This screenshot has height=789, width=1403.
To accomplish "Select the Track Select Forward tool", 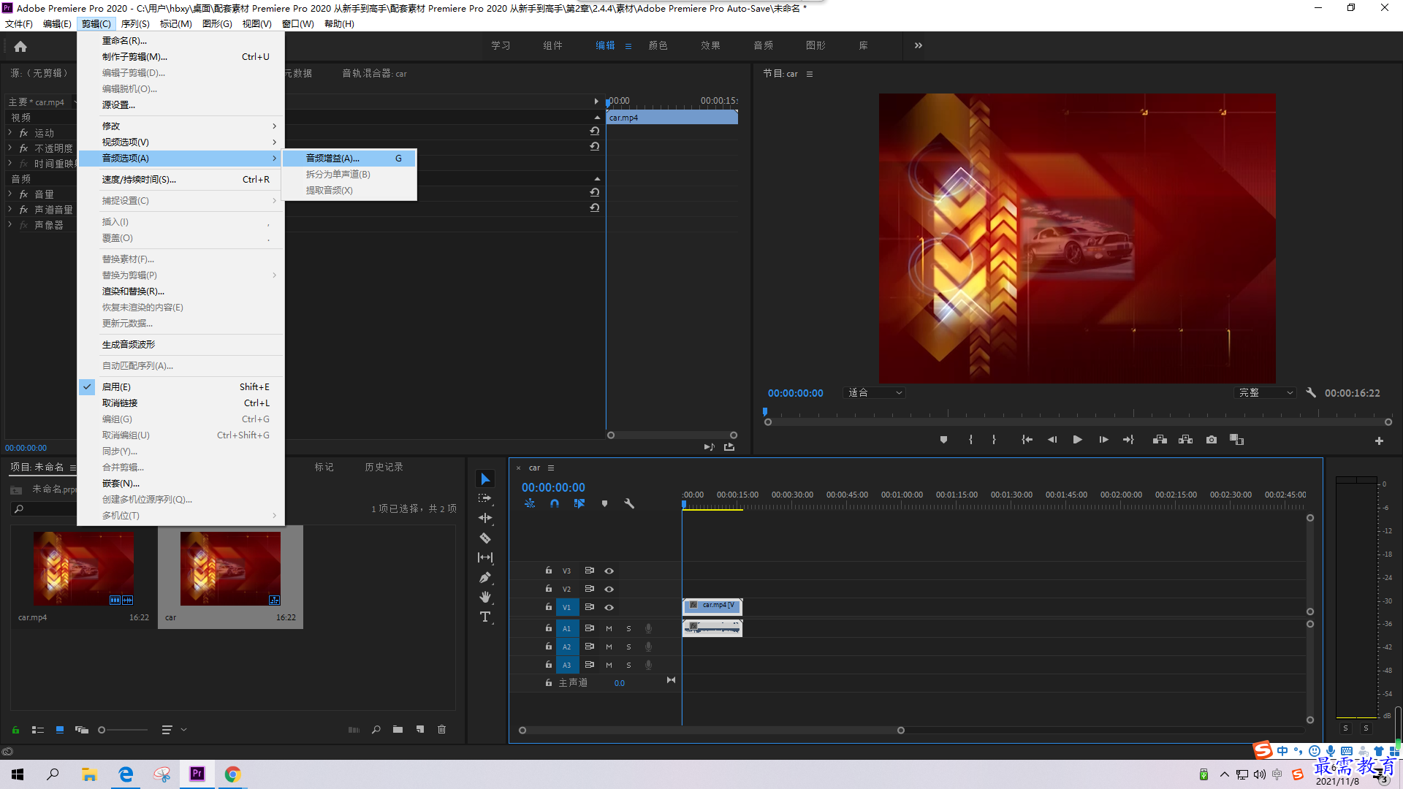I will click(x=485, y=499).
